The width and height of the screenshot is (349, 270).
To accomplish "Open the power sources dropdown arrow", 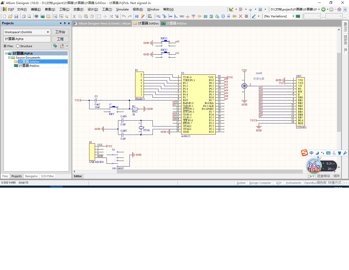I will pos(255,9).
